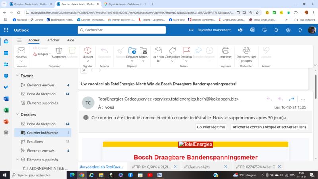Screen dimensions: 318x179
Task: Open File Explorer from the taskbar
Action: [101, 175]
